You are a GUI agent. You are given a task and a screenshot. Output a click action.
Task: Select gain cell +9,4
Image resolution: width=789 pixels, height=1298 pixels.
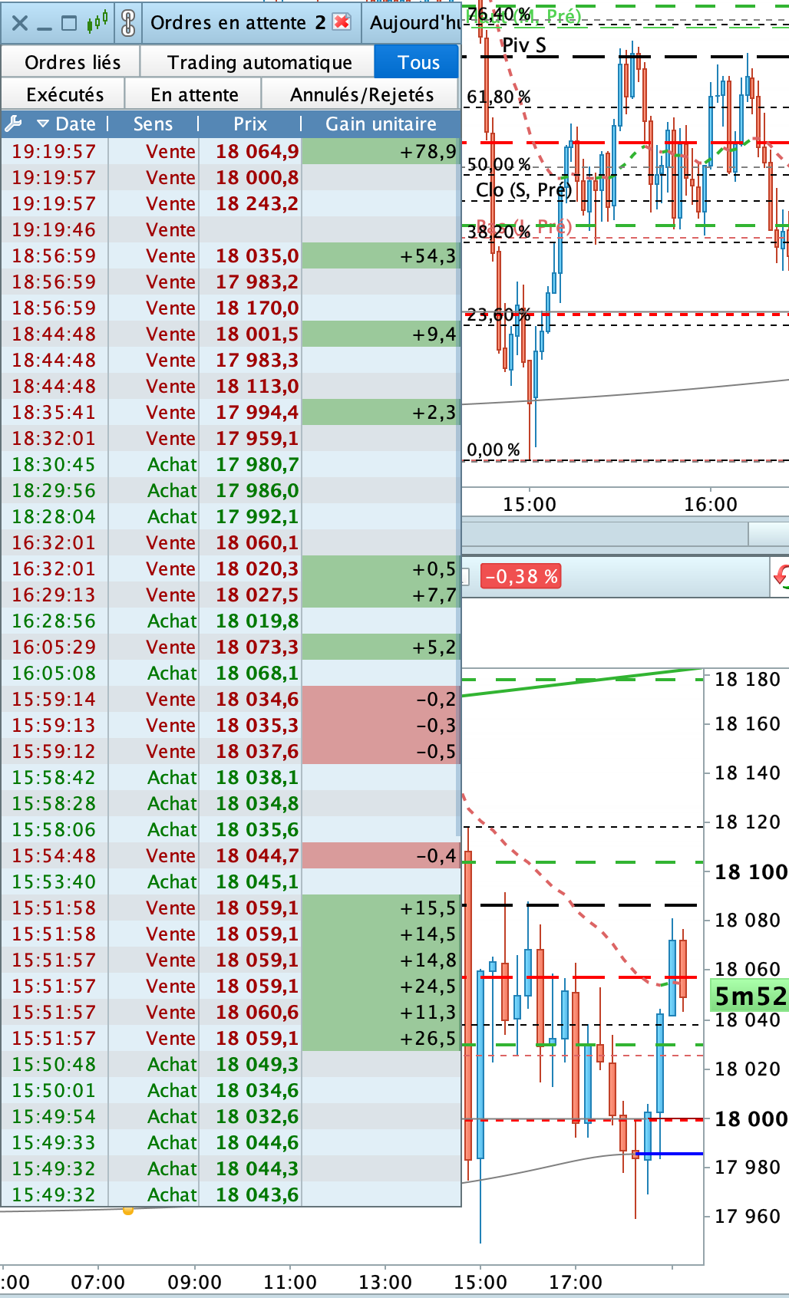click(x=381, y=334)
